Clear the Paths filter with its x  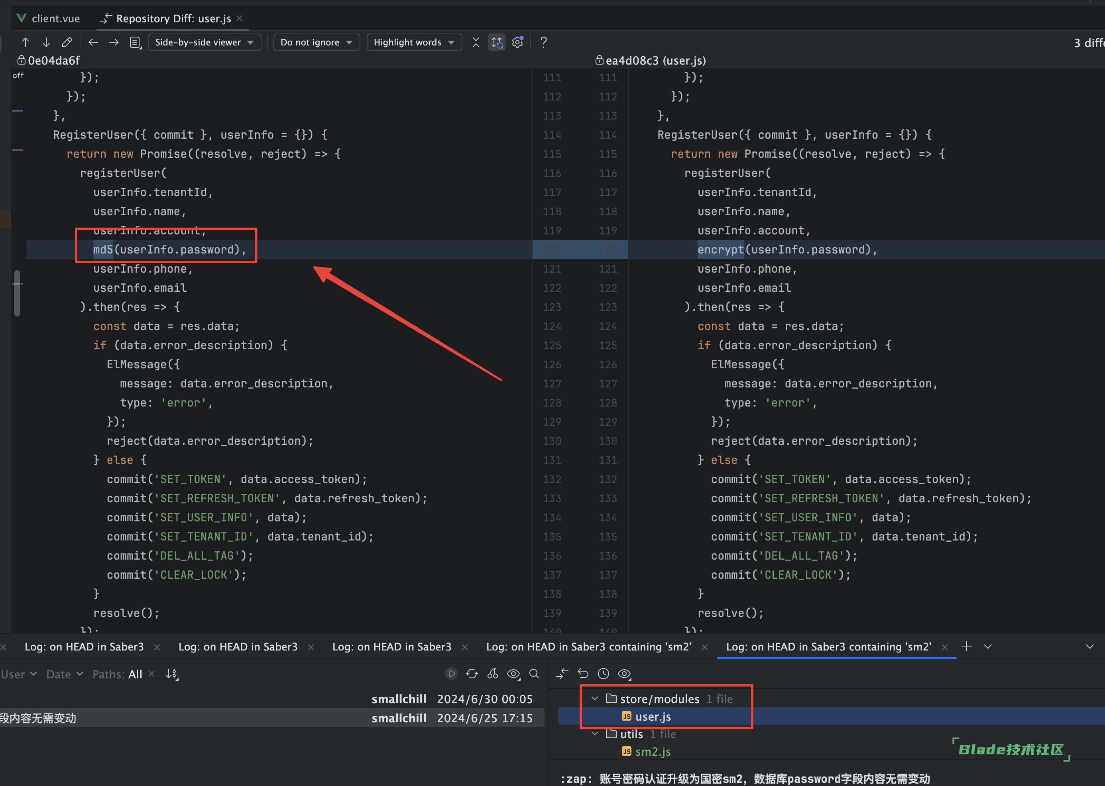[x=151, y=674]
